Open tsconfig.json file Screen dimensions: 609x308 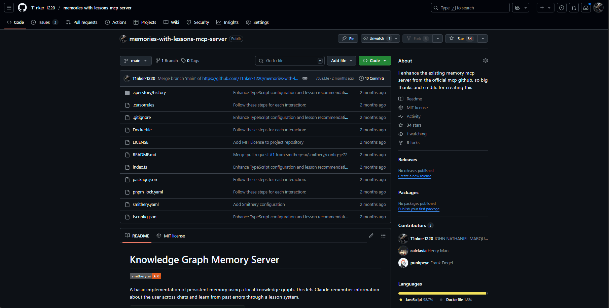click(x=144, y=217)
